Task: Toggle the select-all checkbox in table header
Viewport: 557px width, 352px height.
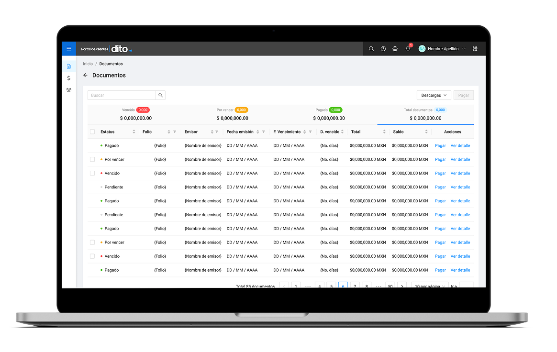Action: pos(92,132)
